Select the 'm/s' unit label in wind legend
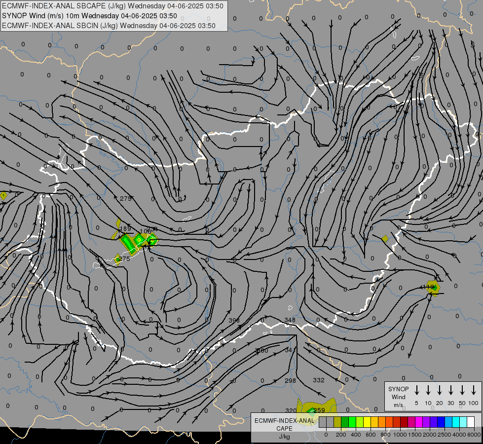 398,405
